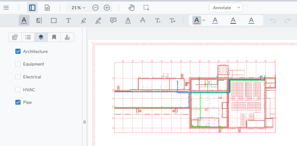Open the Annotate mode dropdown
The height and width of the screenshot is (146, 297).
coord(226,8)
